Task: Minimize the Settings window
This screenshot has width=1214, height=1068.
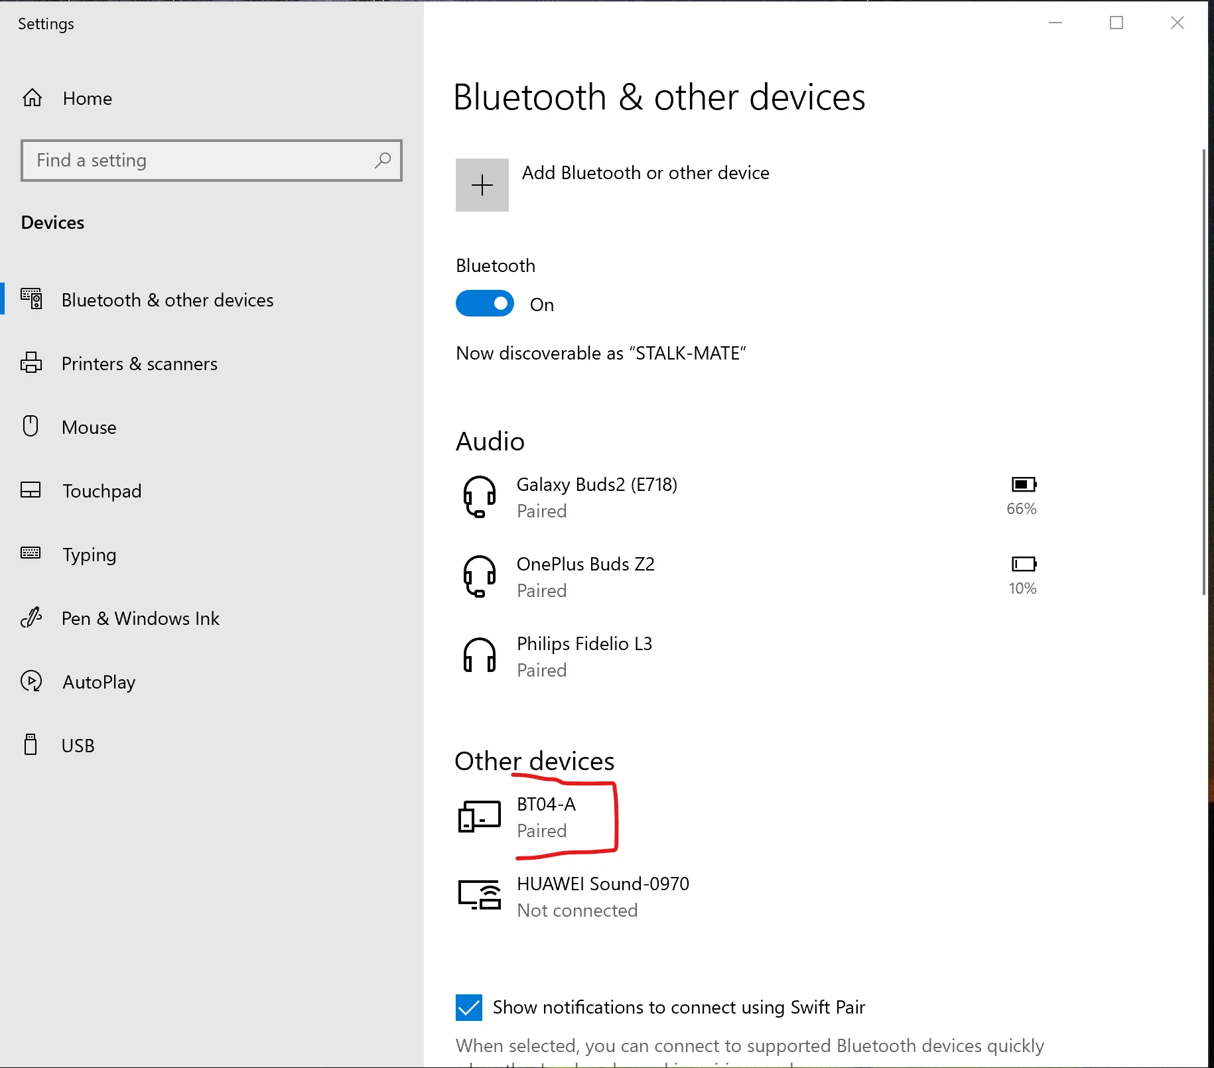Action: pos(1055,23)
